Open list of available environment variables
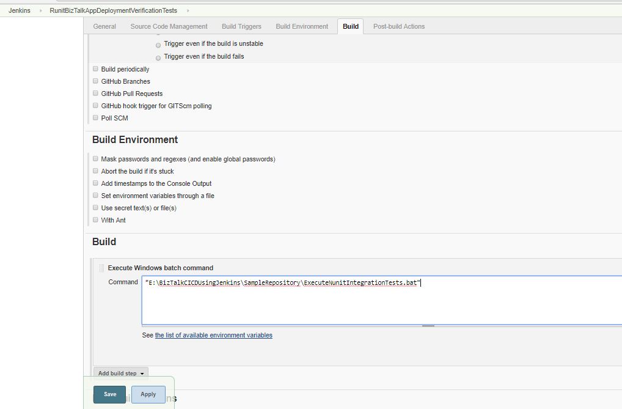The width and height of the screenshot is (622, 409). pyautogui.click(x=213, y=335)
